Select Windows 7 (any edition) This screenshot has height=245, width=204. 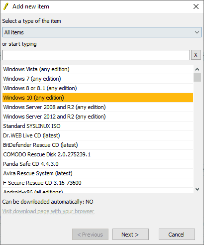(x=98, y=79)
